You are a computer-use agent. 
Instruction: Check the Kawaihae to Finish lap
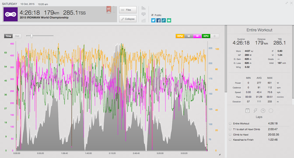[230, 140]
